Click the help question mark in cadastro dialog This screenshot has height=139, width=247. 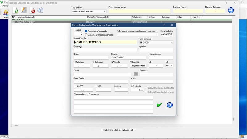164,25
